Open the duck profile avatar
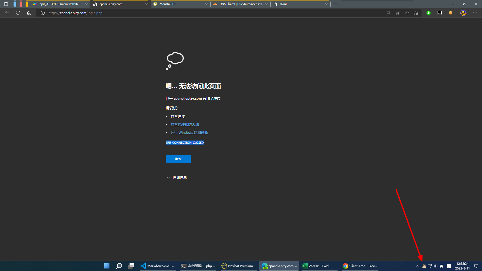The image size is (482, 271). pyautogui.click(x=463, y=13)
